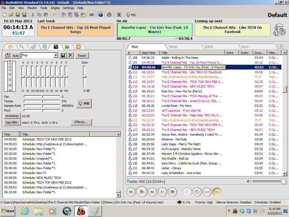Toggle the large MIC button in equalizer panel

[x=84, y=103]
